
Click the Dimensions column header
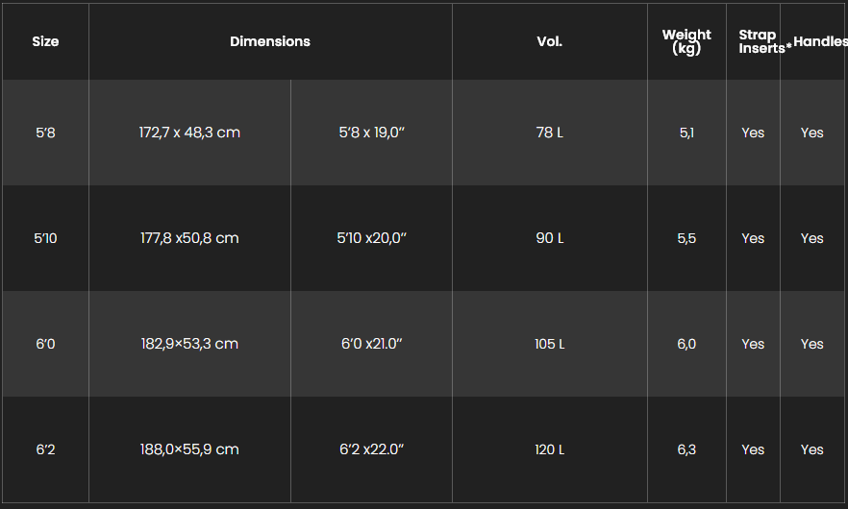click(270, 41)
